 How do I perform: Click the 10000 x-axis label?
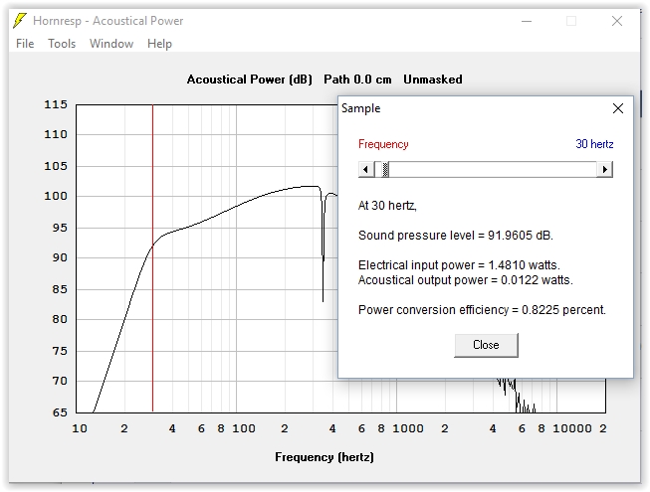572,428
